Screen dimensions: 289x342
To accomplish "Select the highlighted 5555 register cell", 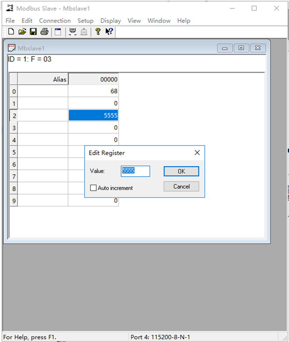I will coord(93,115).
